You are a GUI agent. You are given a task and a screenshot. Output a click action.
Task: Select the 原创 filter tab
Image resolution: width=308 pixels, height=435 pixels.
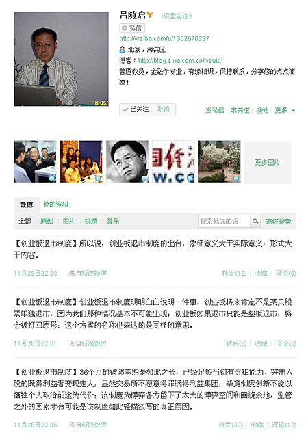coord(47,221)
